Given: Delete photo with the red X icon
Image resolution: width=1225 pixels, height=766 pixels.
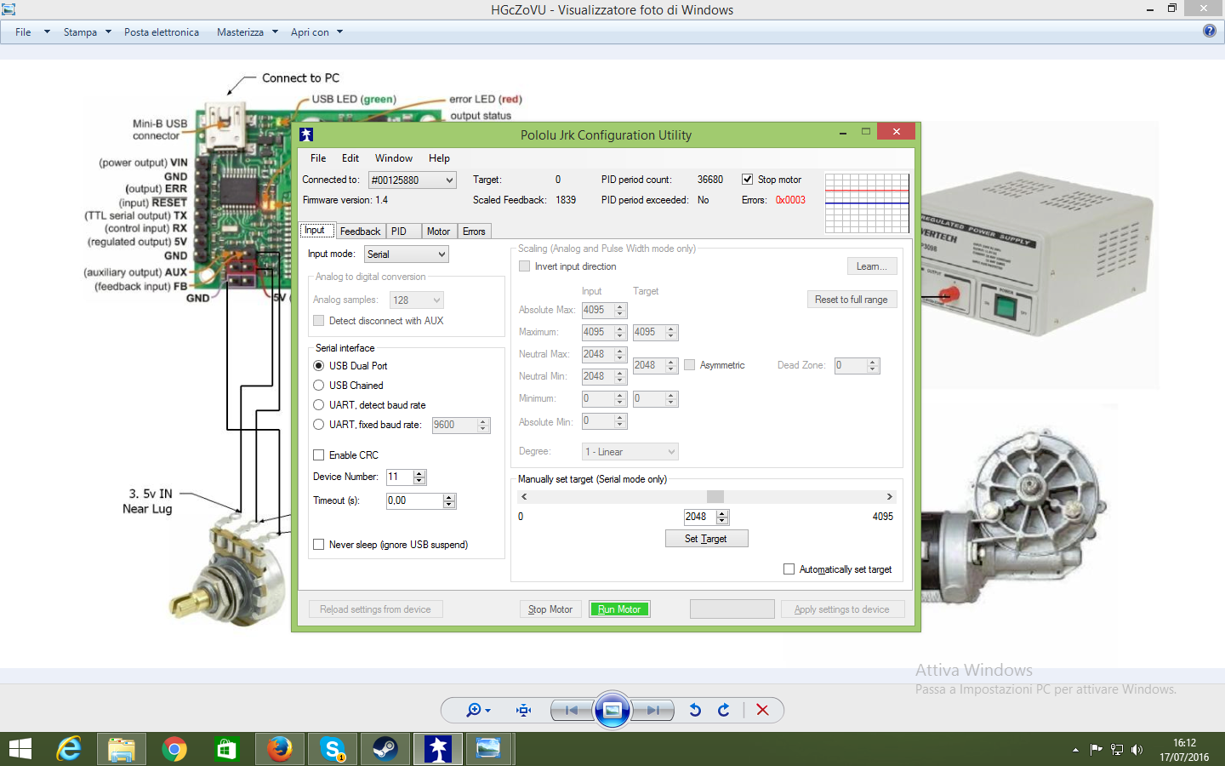Looking at the screenshot, I should [x=762, y=710].
